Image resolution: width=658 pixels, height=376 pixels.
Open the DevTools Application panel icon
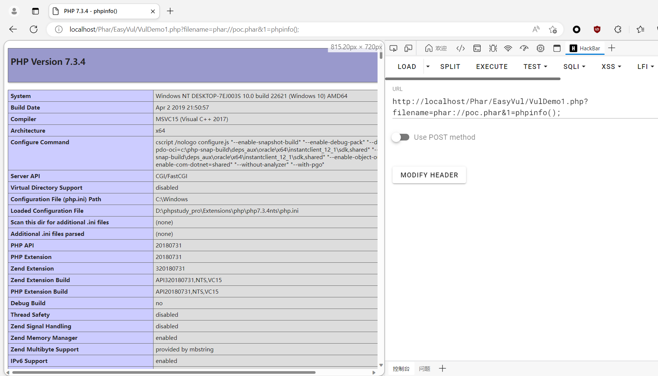click(557, 48)
